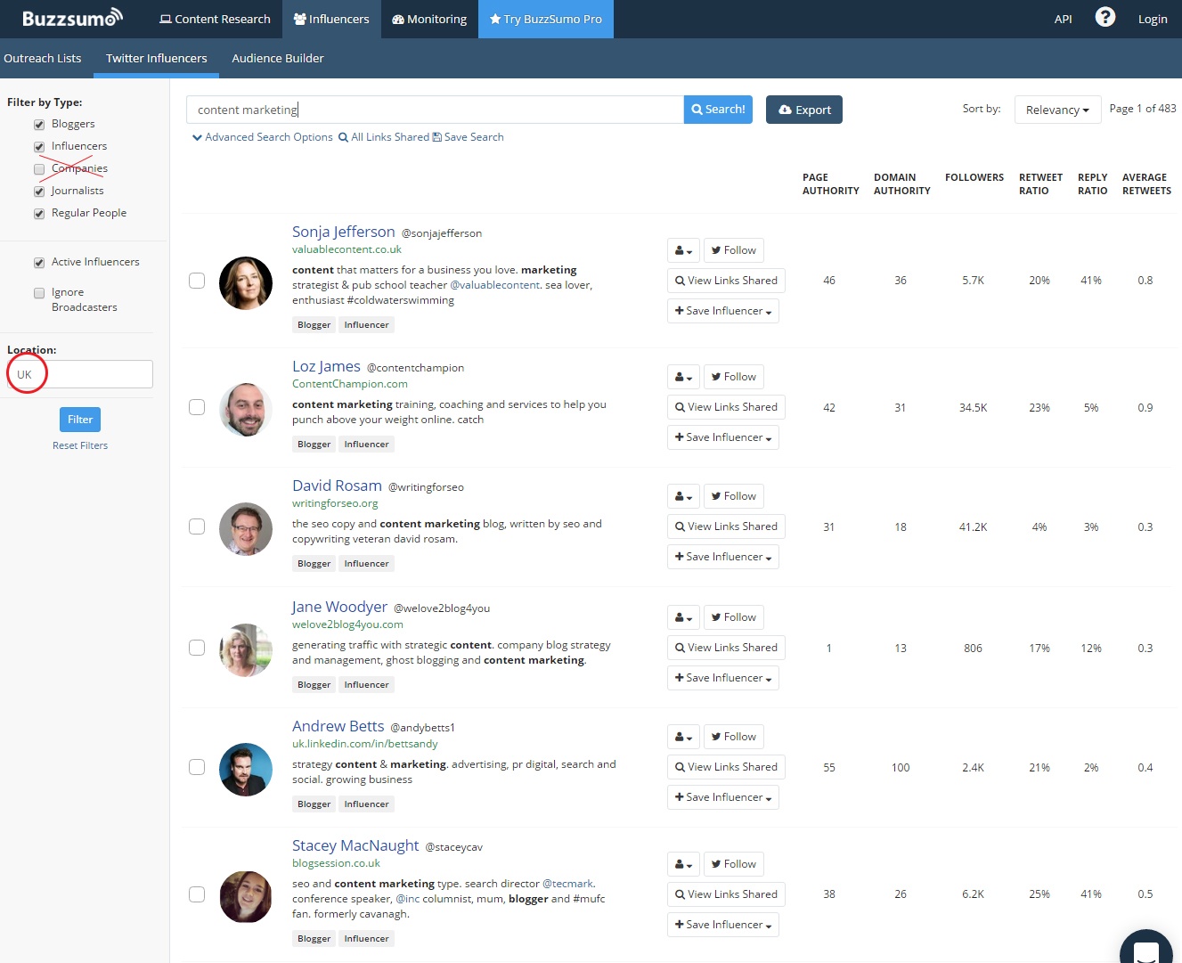The width and height of the screenshot is (1182, 963).
Task: Switch to Twitter Influencers tab
Action: pyautogui.click(x=157, y=58)
